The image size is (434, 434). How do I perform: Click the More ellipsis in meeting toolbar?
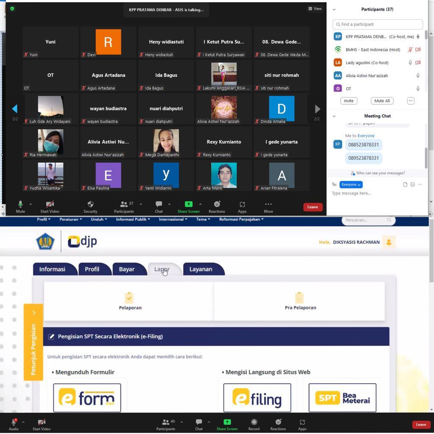(268, 204)
